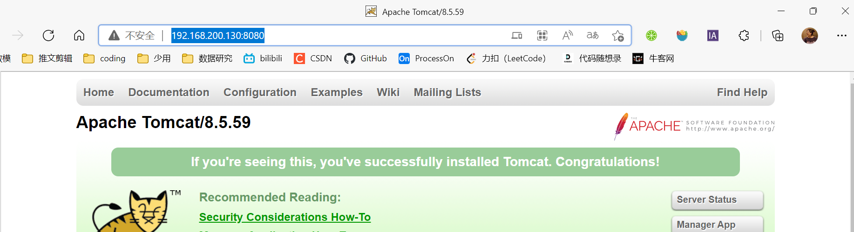
Task: Go to the Configuration nav item
Action: (x=260, y=92)
